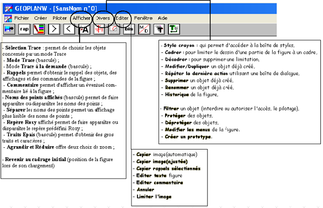Click the framed-circle cadrer toolbar icon
The height and width of the screenshot is (208, 323).
pos(114,29)
